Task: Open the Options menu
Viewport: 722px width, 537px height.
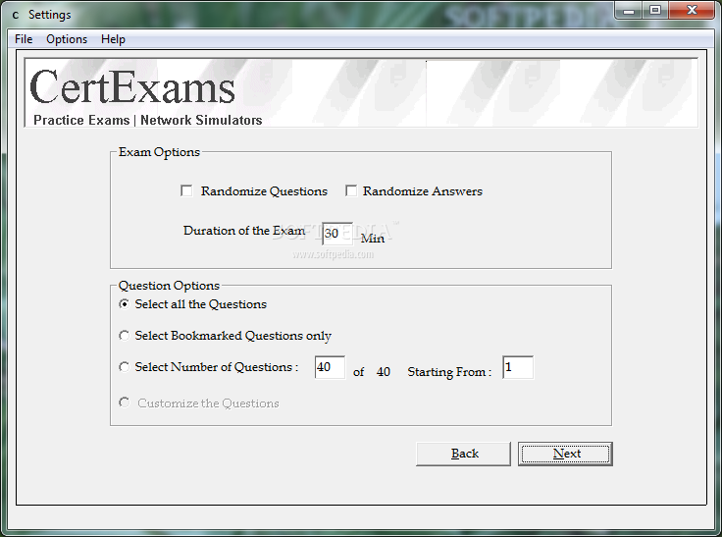Action: click(67, 39)
